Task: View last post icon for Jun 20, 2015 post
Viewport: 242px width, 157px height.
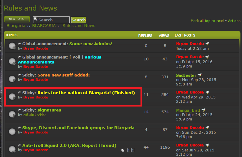Action: pyautogui.click(x=207, y=145)
